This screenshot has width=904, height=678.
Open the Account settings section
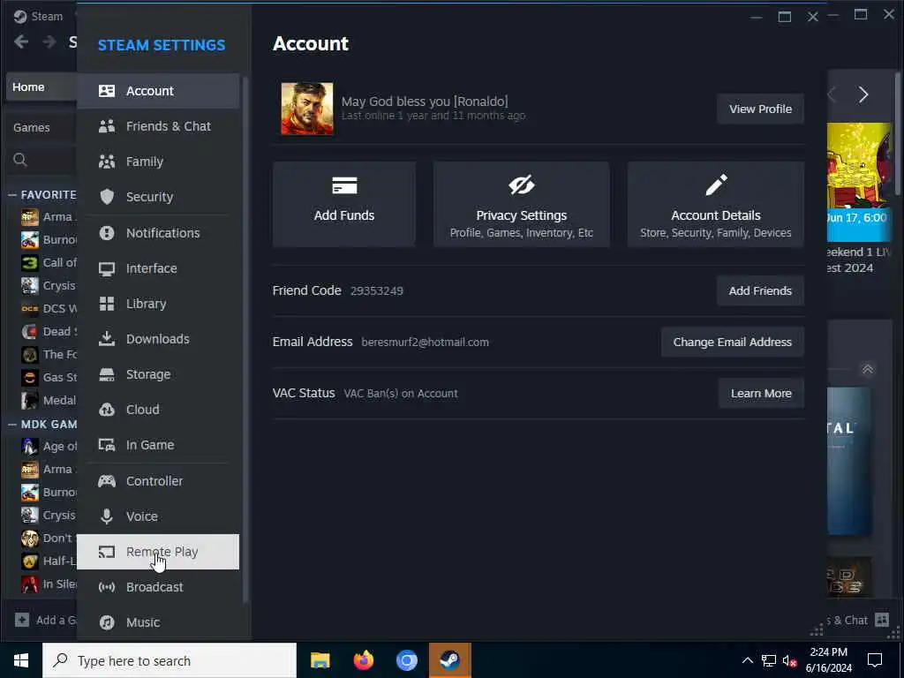click(158, 91)
